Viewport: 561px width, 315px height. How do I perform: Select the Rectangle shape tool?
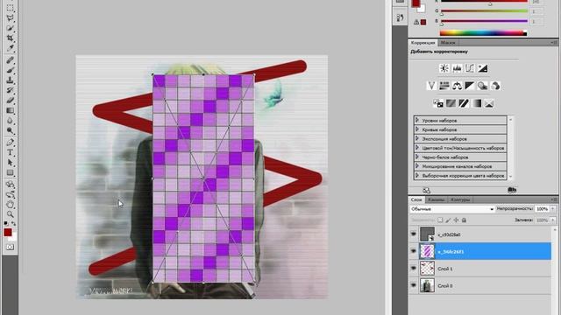coord(10,173)
